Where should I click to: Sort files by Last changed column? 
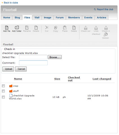tap(102, 79)
